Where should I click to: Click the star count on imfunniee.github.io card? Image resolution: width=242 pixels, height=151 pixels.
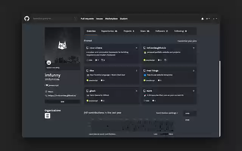click(160, 60)
